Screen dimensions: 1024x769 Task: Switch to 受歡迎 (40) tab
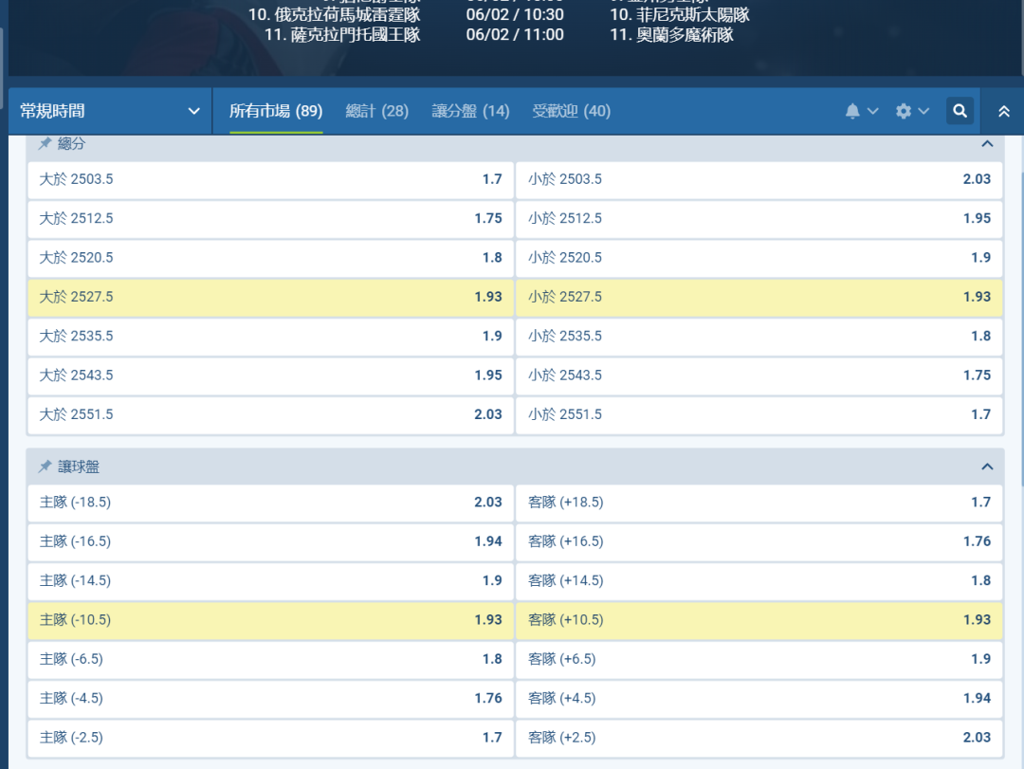point(571,111)
